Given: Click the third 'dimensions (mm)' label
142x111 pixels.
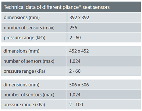Looking at the screenshot, I should (21, 85).
